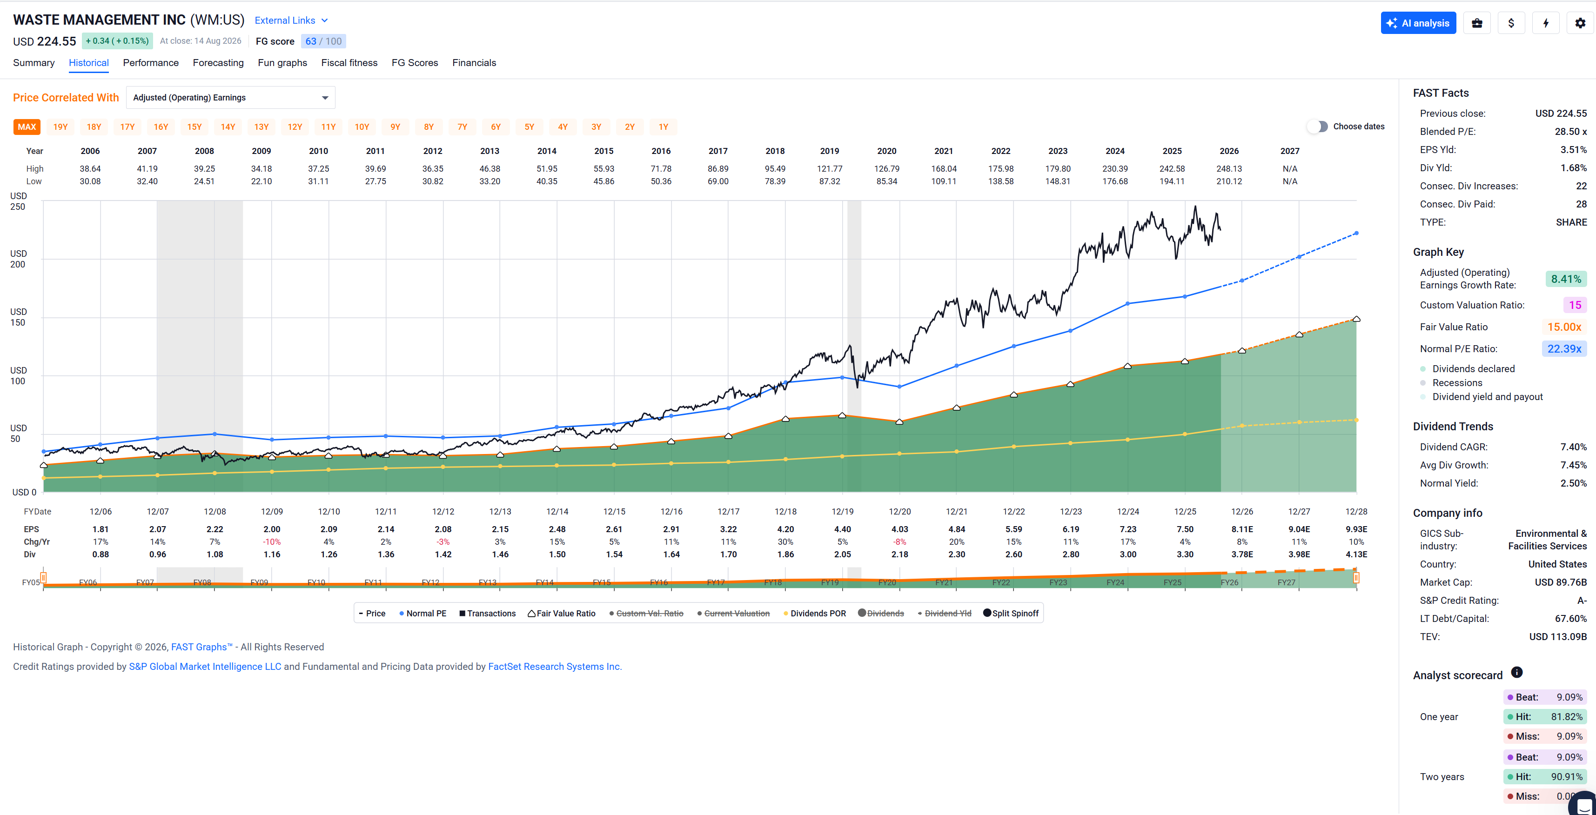This screenshot has height=815, width=1596.
Task: Enable Custom Val. Ratio legend entry
Action: pos(646,613)
